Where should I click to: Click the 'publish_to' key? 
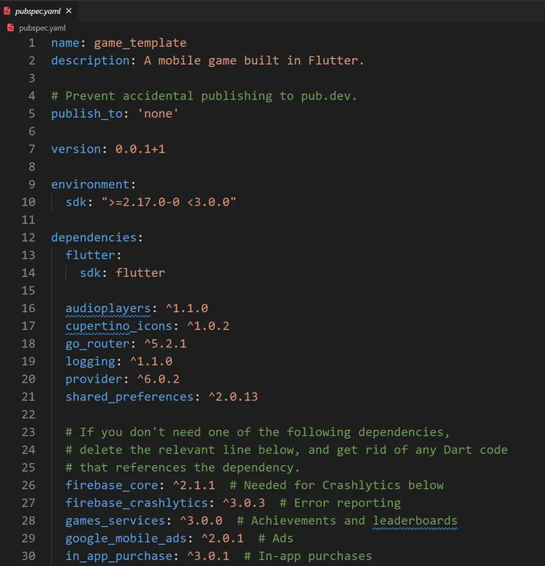point(87,113)
